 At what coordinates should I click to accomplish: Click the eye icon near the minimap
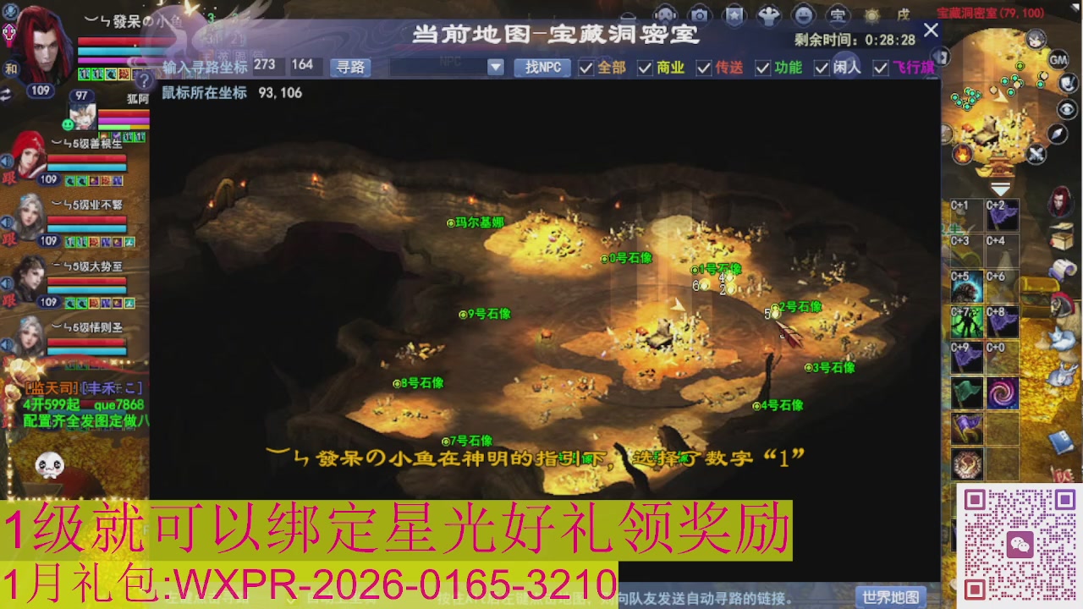coord(1066,108)
